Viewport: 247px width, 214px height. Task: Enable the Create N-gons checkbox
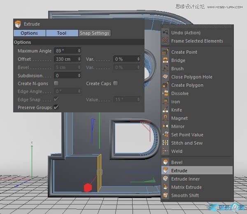pyautogui.click(x=56, y=83)
